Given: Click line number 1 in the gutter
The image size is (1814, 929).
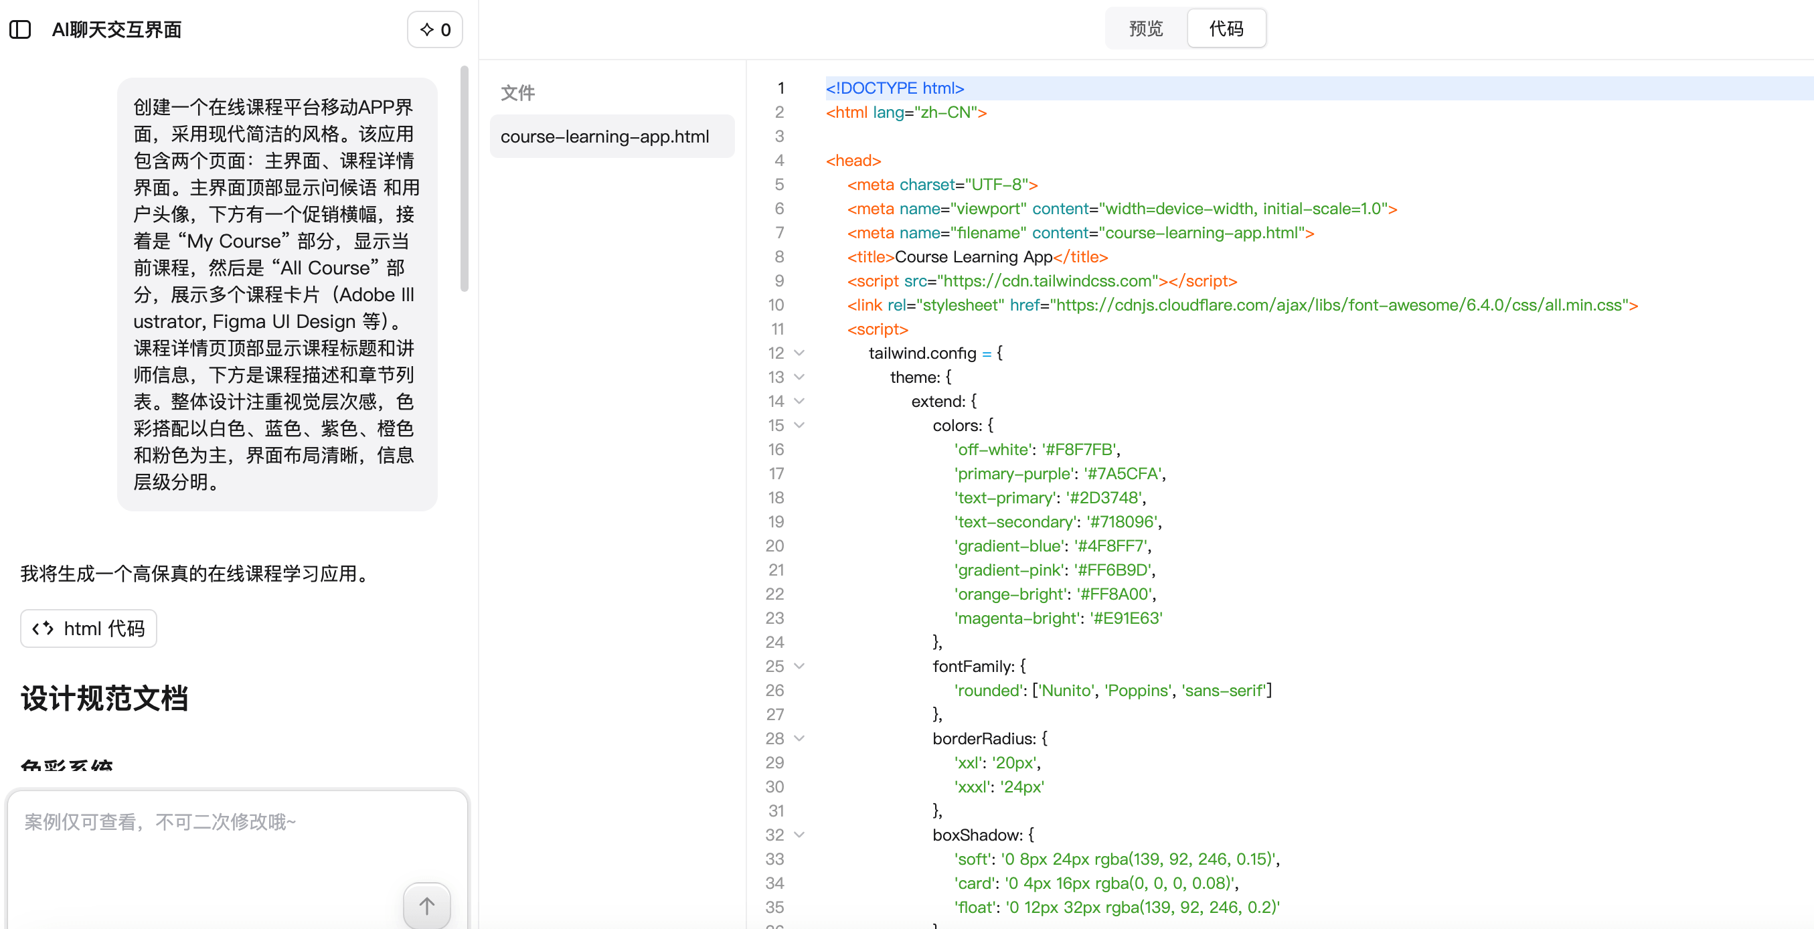Looking at the screenshot, I should click(780, 88).
